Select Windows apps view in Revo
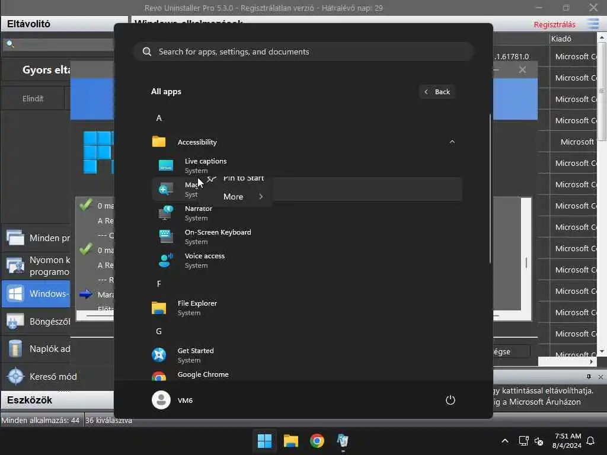 (36, 294)
